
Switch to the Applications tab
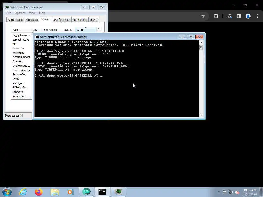coord(15,20)
